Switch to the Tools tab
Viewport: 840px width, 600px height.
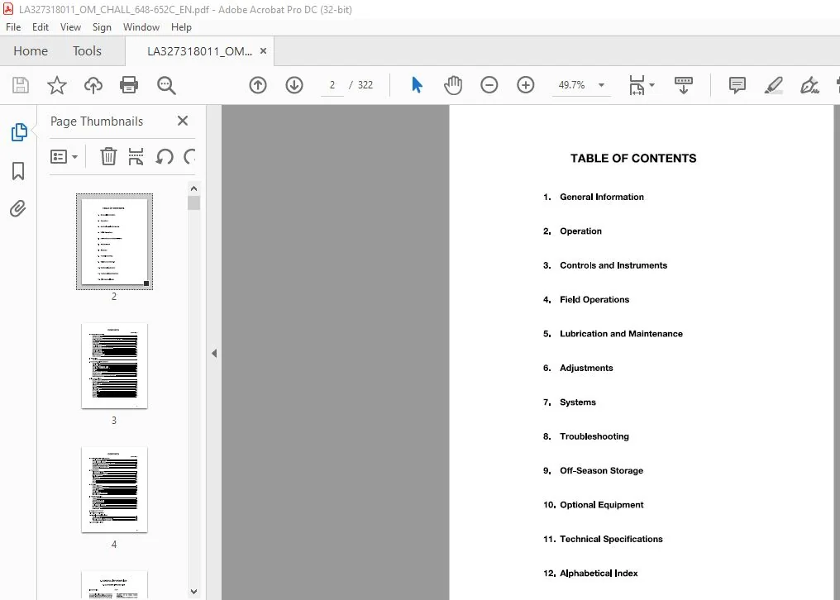87,51
